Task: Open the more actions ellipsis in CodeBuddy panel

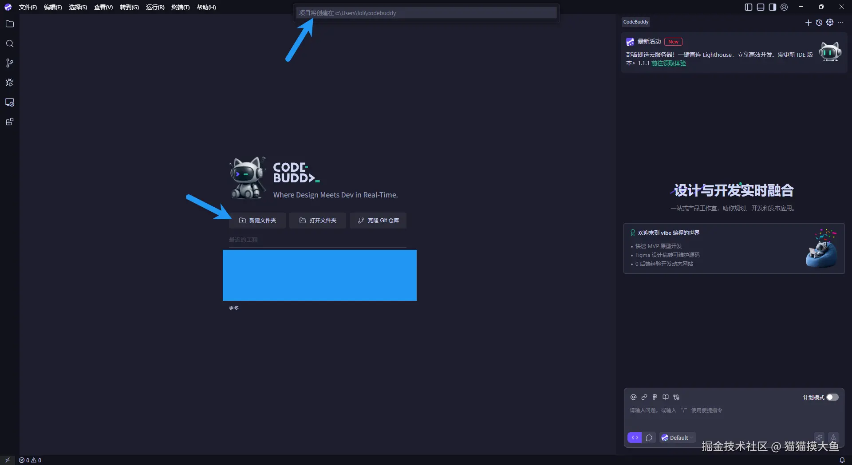Action: pos(840,22)
